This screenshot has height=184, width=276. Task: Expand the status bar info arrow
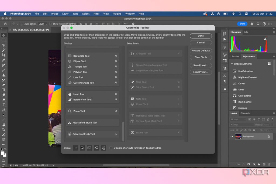53,165
